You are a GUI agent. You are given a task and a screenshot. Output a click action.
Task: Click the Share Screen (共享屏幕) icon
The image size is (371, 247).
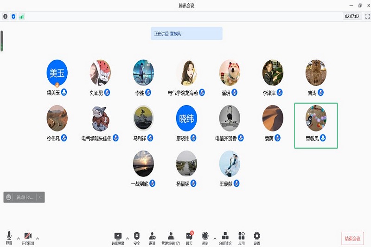click(118, 236)
